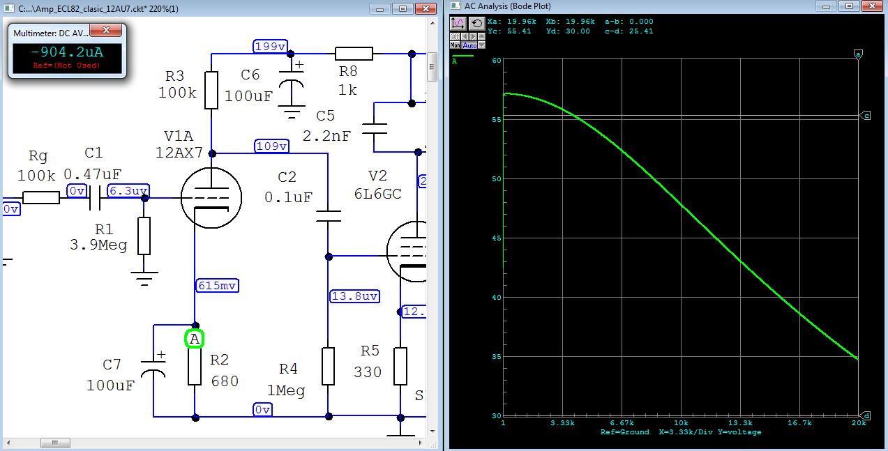This screenshot has width=888, height=451.
Task: Click the horizontal scrollbar left arrow
Action: pyautogui.click(x=7, y=443)
